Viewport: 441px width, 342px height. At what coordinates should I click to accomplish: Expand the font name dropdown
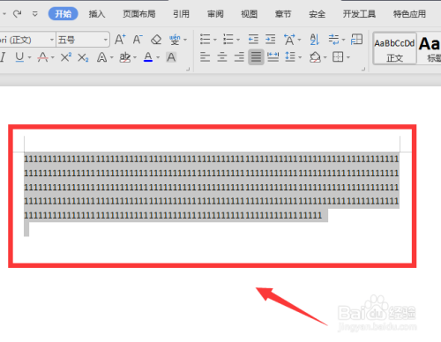52,40
